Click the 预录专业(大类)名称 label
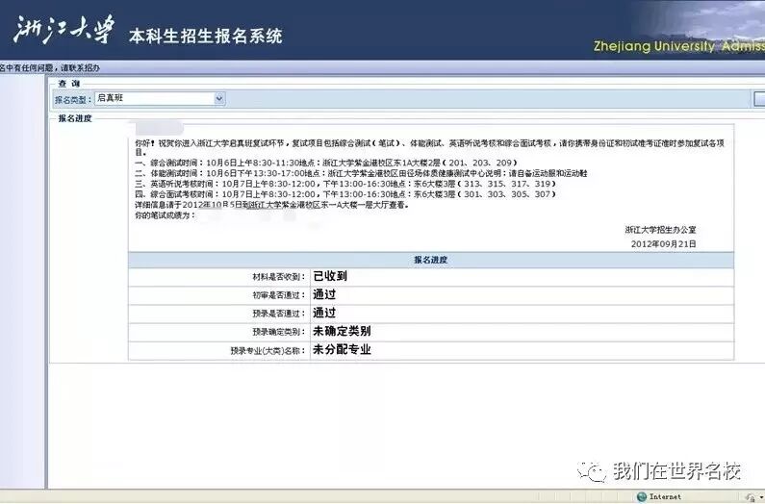Viewport: 765px width, 504px height. tap(268, 350)
